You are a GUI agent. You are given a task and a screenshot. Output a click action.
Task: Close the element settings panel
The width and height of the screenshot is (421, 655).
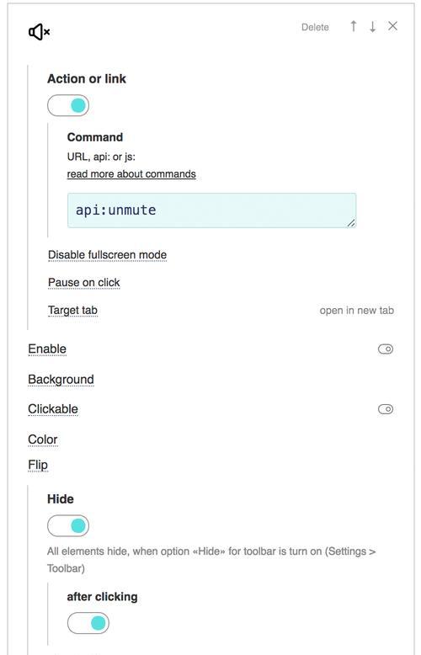tap(392, 26)
